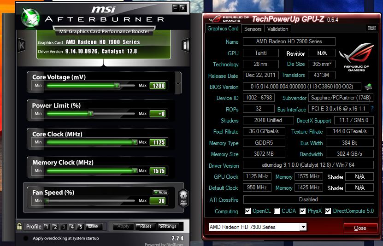Switch to the Sensors tab
This screenshot has width=383, height=246.
[x=253, y=29]
